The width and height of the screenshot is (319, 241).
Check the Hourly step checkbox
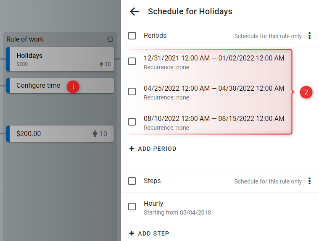coord(132,207)
